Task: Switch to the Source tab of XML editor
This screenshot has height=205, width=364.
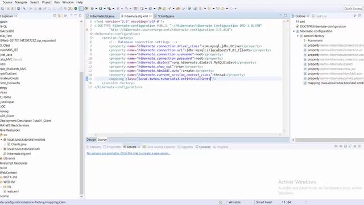Action: tap(102, 140)
